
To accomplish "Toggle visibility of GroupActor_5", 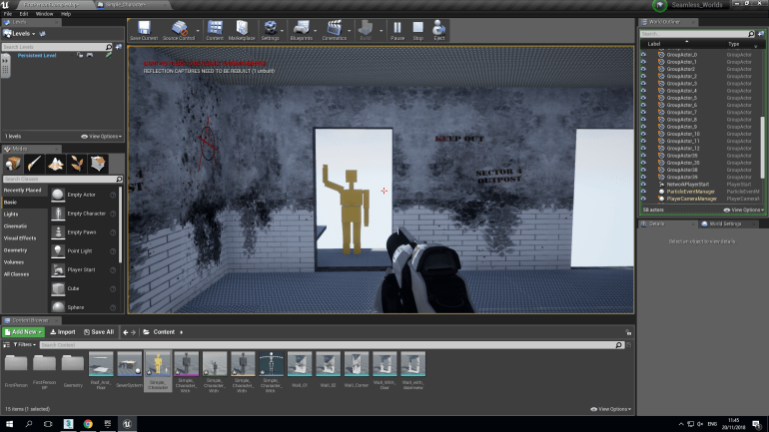I will click(643, 98).
